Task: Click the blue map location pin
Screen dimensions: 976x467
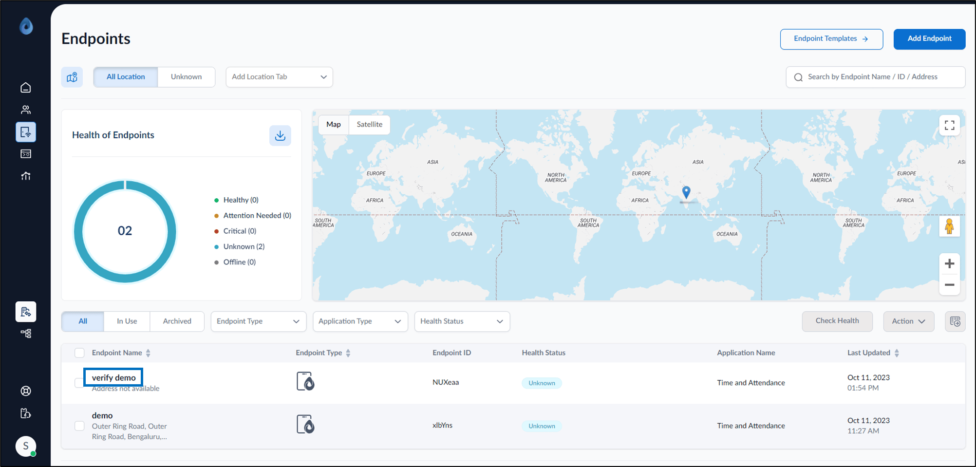Action: click(686, 192)
